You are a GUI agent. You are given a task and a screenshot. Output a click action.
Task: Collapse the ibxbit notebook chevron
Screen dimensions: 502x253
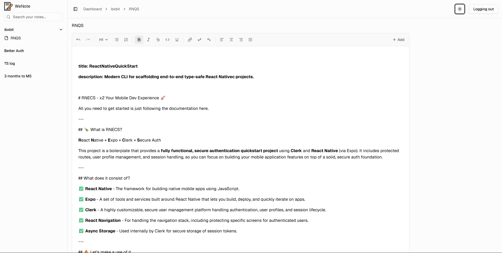(x=61, y=30)
